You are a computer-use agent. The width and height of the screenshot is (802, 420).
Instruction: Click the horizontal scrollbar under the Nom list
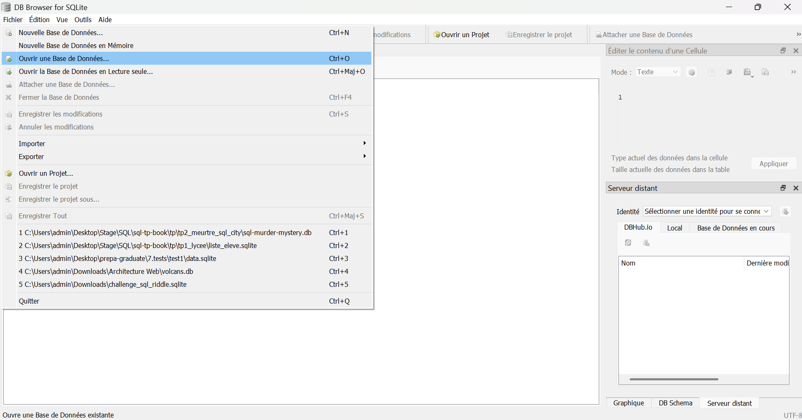coord(673,379)
